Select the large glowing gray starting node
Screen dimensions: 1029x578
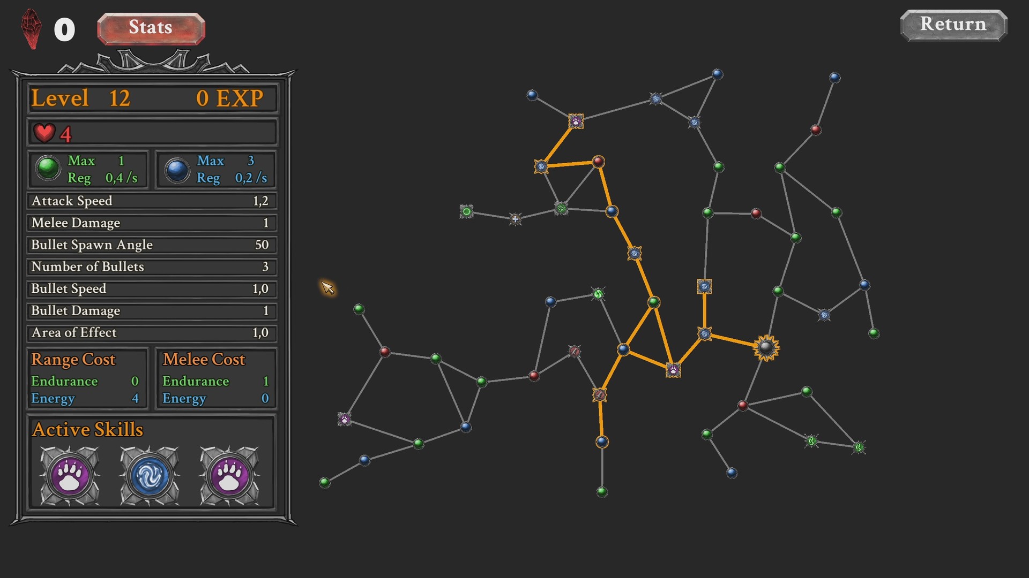pyautogui.click(x=766, y=348)
